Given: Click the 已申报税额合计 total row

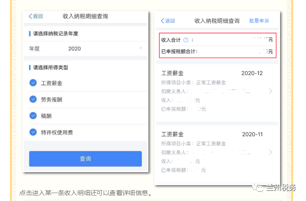Looking at the screenshot, I should pyautogui.click(x=217, y=52).
